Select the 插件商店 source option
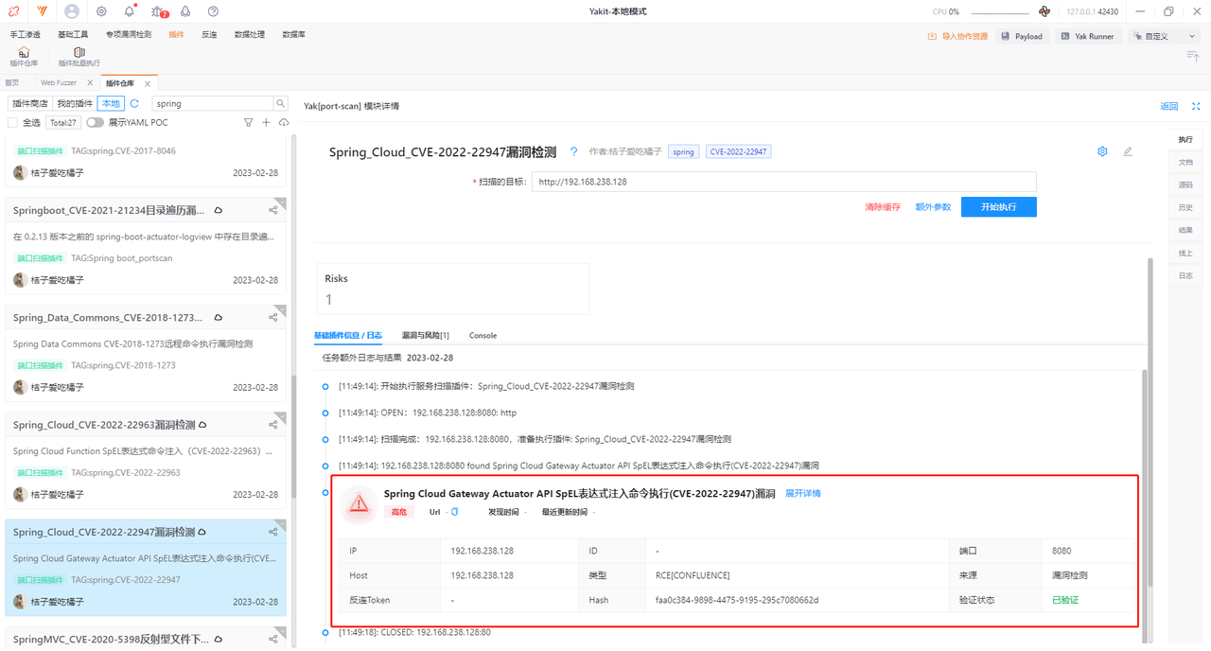The height and width of the screenshot is (651, 1211). coord(30,103)
